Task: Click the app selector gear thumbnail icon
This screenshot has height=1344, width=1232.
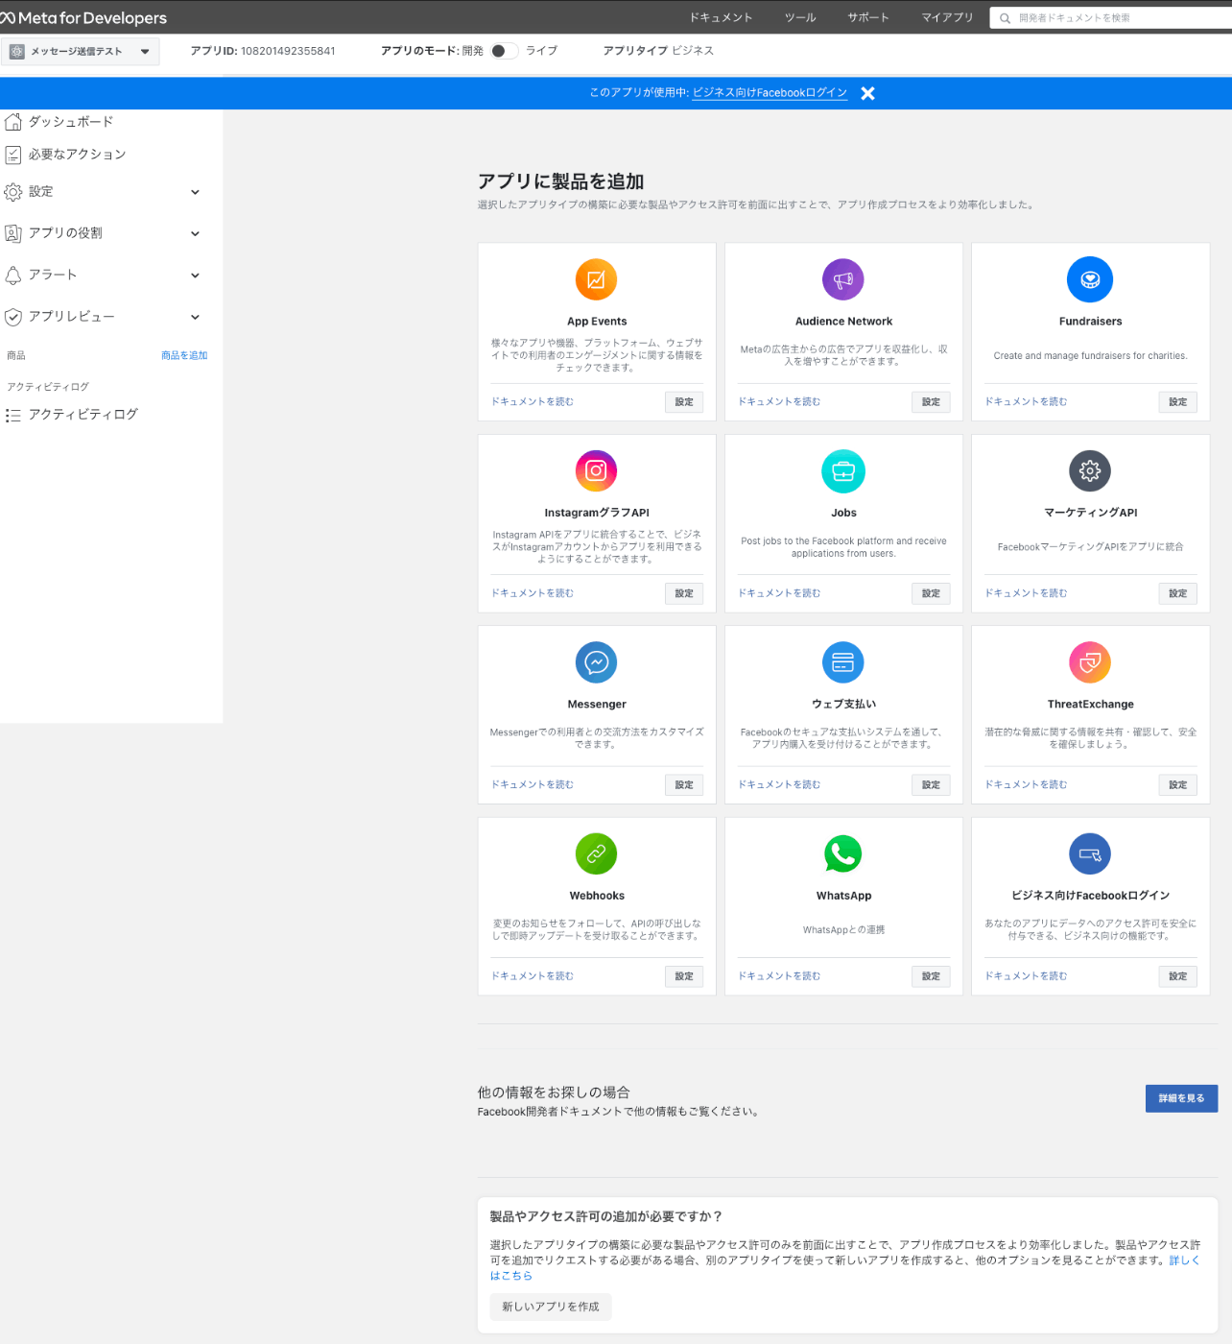Action: (x=17, y=51)
